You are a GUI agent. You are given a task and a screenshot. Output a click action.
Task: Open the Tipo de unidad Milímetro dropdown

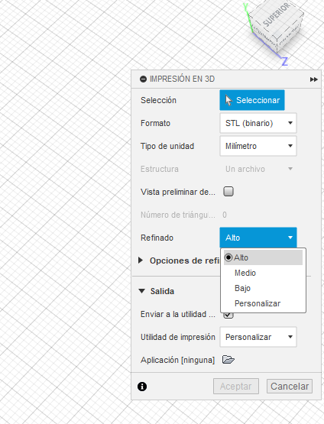click(258, 146)
